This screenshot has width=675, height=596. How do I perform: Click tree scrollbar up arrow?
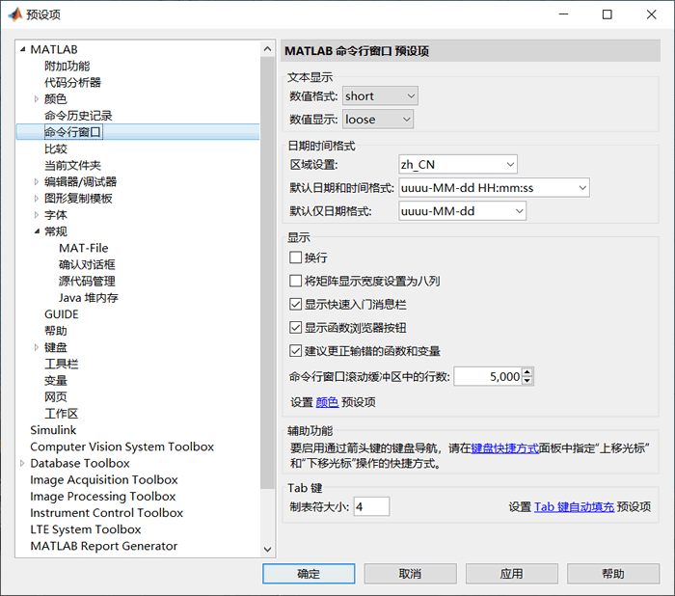click(267, 48)
